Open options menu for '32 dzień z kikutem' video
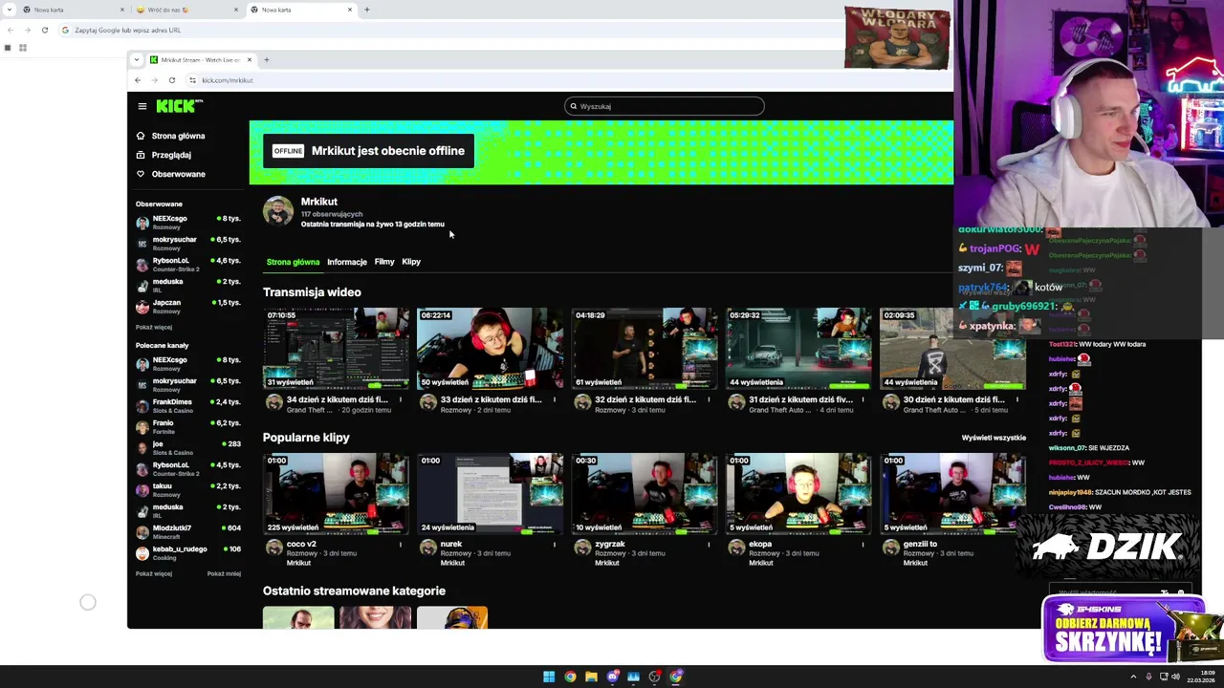Image resolution: width=1224 pixels, height=688 pixels. click(709, 399)
